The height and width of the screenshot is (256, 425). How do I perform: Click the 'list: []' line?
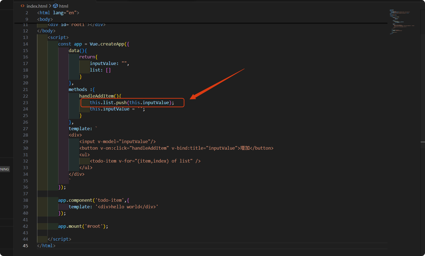click(x=100, y=70)
